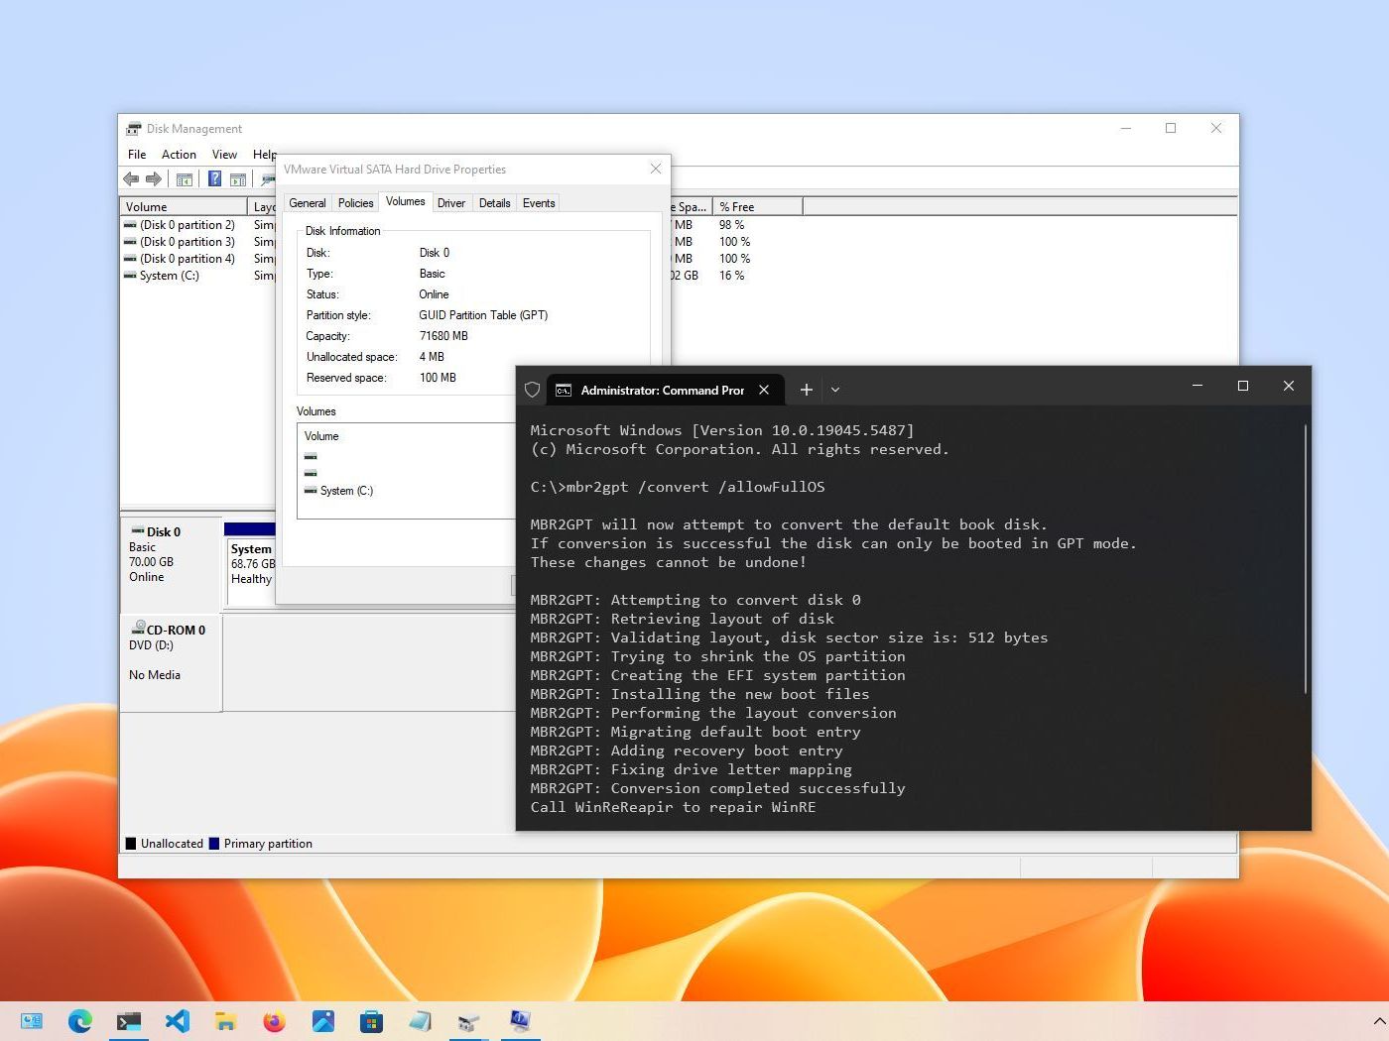Select the Volumes tab
The height and width of the screenshot is (1041, 1389).
405,201
